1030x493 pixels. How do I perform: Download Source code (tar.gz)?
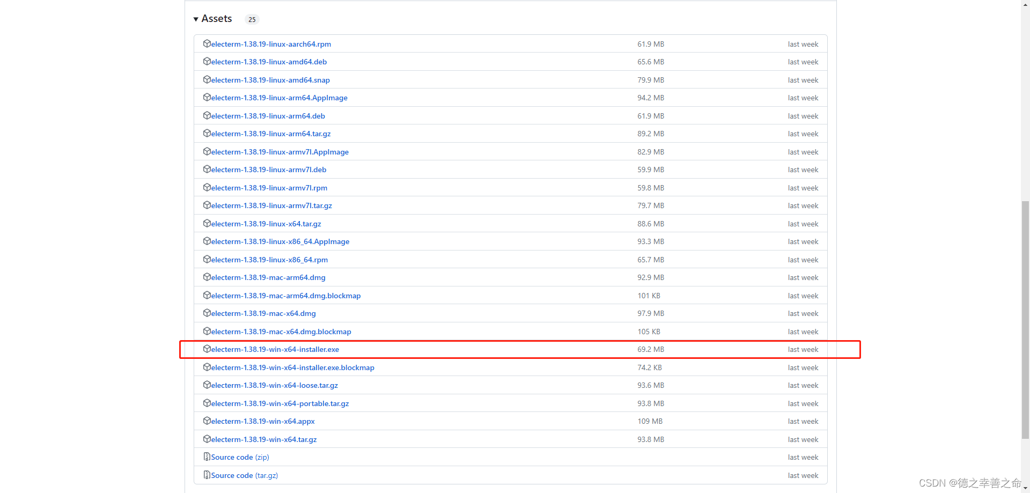coord(245,475)
